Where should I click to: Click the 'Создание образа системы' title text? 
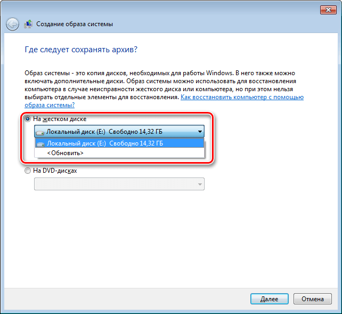click(75, 24)
